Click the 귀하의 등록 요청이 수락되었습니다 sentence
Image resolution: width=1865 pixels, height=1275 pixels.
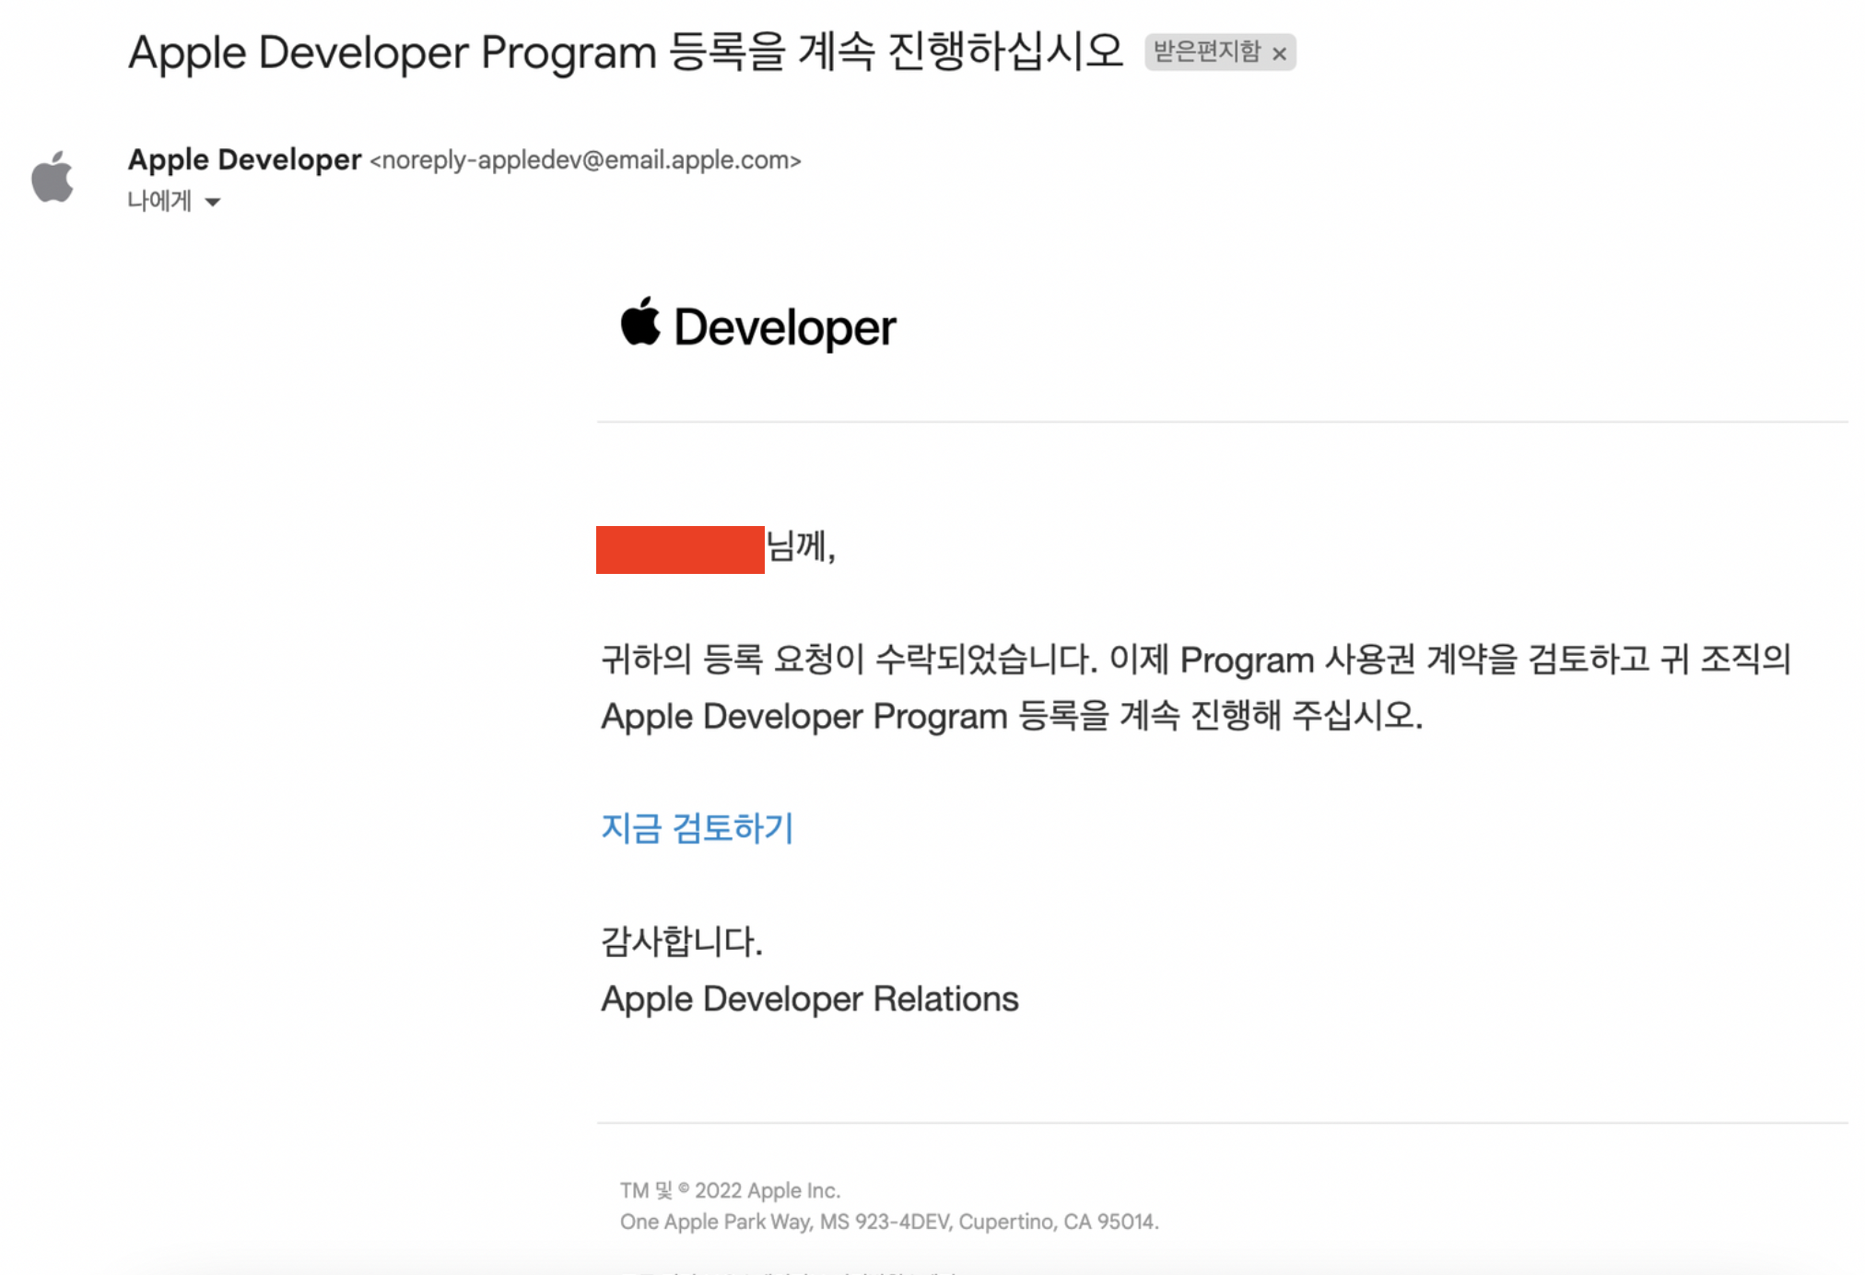coord(849,659)
